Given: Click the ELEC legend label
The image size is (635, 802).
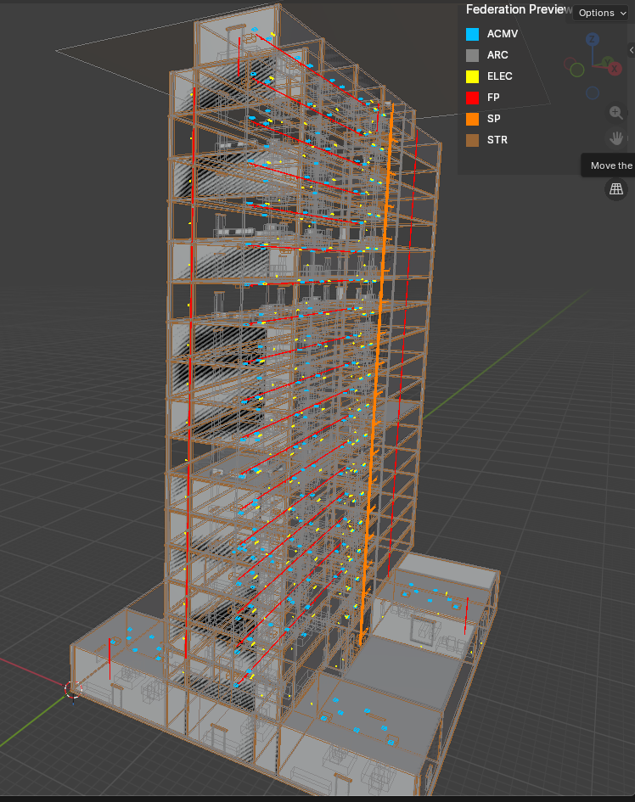Looking at the screenshot, I should 499,76.
